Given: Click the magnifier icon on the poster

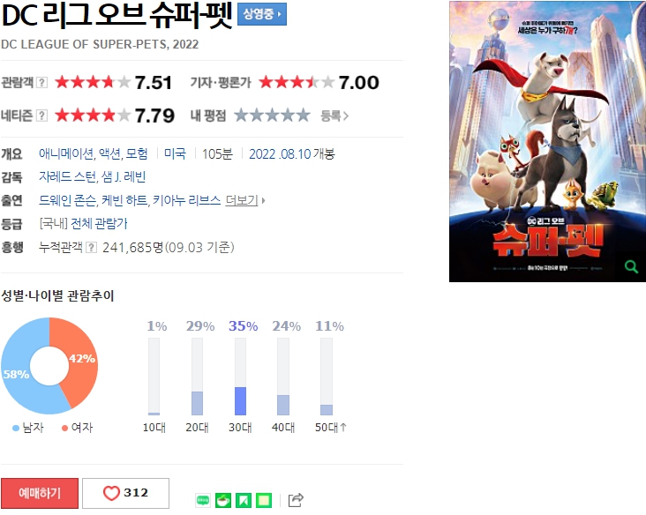Looking at the screenshot, I should tap(631, 266).
